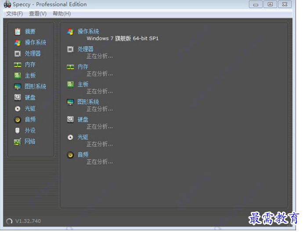Click 正在分析... text under 硬盘

(100, 127)
